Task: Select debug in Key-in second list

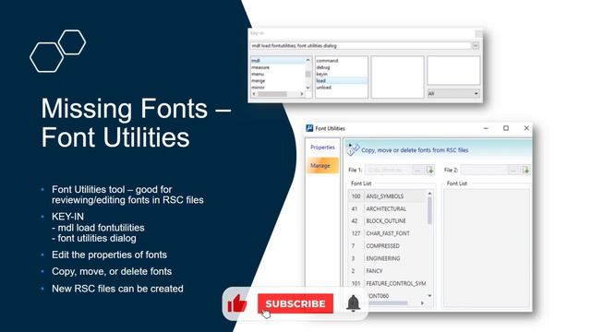Action: coord(341,67)
